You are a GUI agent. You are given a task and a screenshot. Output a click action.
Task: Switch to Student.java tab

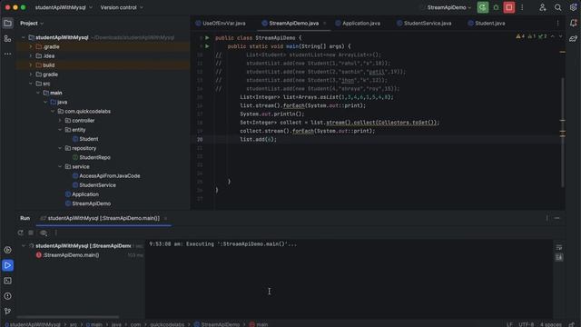[487, 24]
